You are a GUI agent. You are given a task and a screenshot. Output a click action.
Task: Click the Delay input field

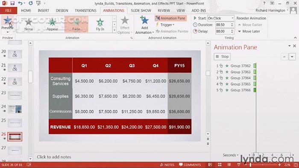pos(223,31)
